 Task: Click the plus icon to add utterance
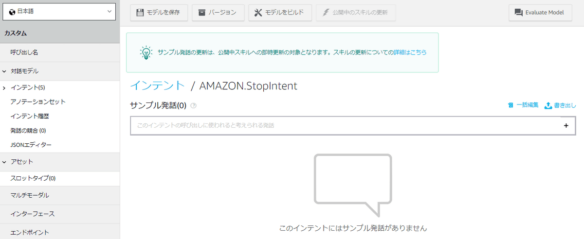pyautogui.click(x=566, y=125)
